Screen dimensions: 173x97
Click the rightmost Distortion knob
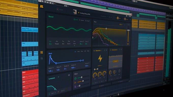tap(104, 73)
